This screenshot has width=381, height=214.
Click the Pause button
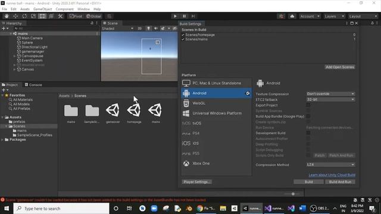tap(184, 16)
